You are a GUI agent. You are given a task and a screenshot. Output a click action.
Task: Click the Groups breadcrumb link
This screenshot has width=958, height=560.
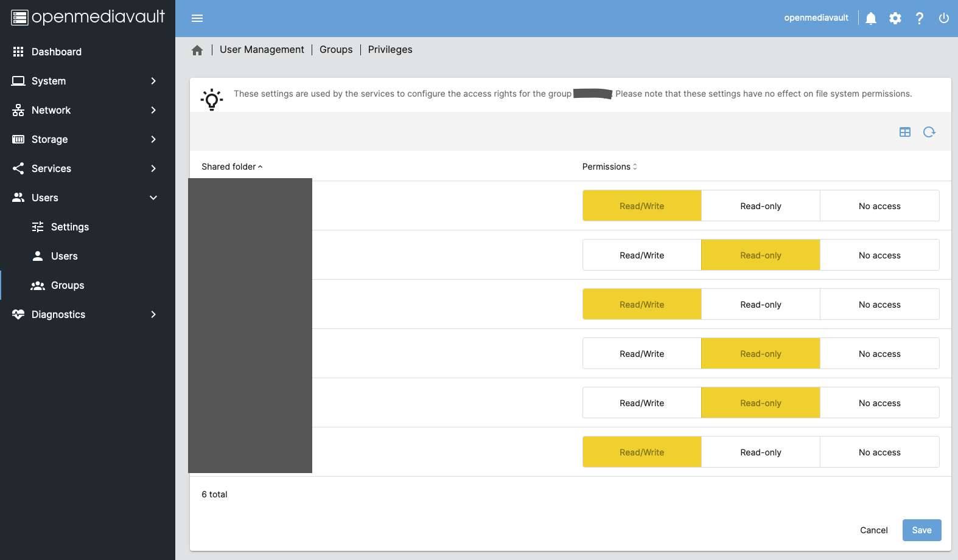336,50
